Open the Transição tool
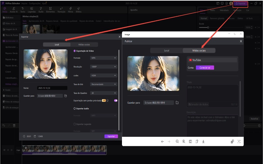This screenshot has height=164, width=263. click(61, 10)
